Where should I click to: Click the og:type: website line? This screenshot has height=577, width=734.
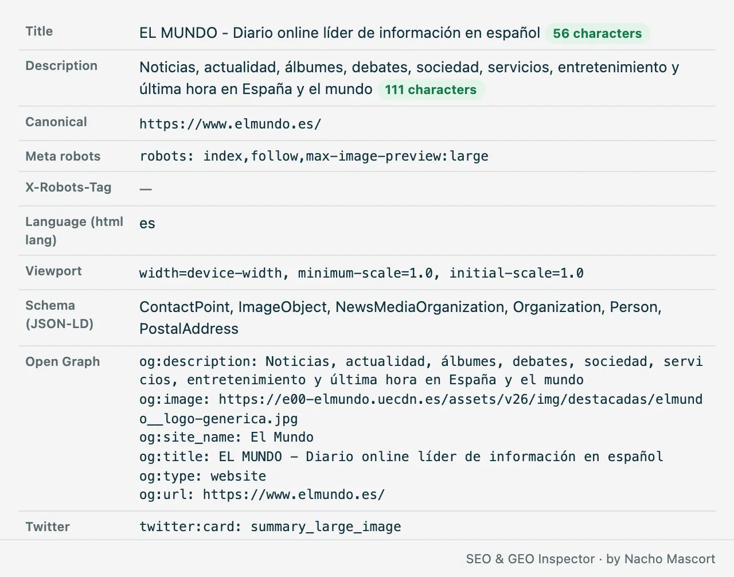(202, 476)
